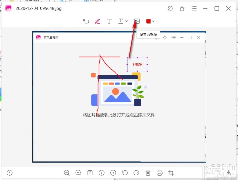
Task: Click the 1:1 actual size icon
Action: [x=90, y=173]
